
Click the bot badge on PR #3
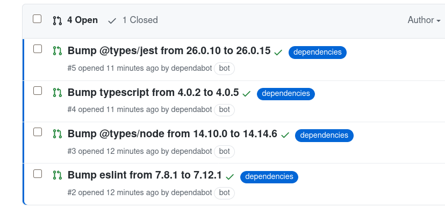tap(224, 151)
